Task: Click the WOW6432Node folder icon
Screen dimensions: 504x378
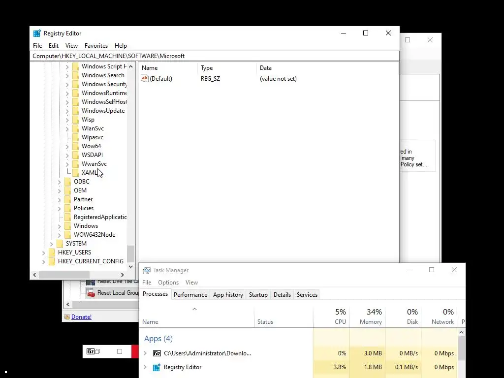Action: pos(68,235)
